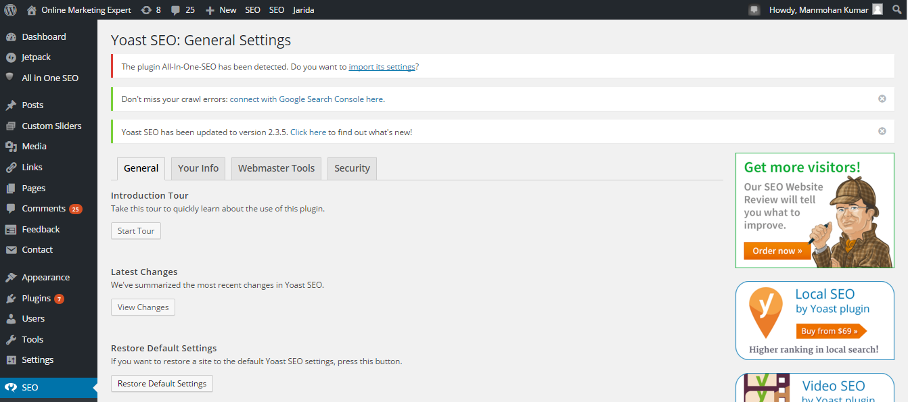This screenshot has height=402, width=908.
Task: Click the Dashboard gauge icon
Action: [11, 36]
